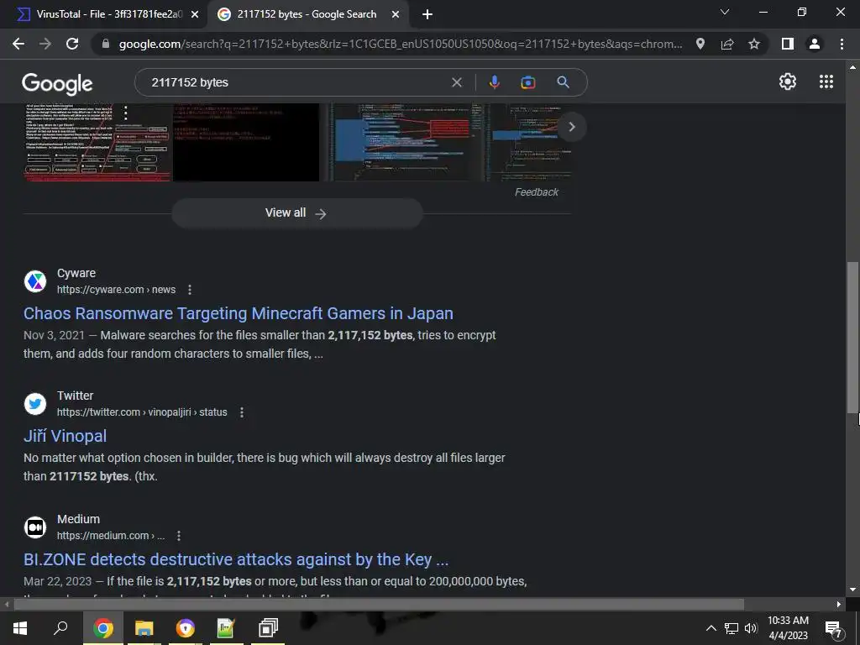The image size is (860, 645).
Task: Open the orange shield app on taskbar
Action: click(x=186, y=628)
